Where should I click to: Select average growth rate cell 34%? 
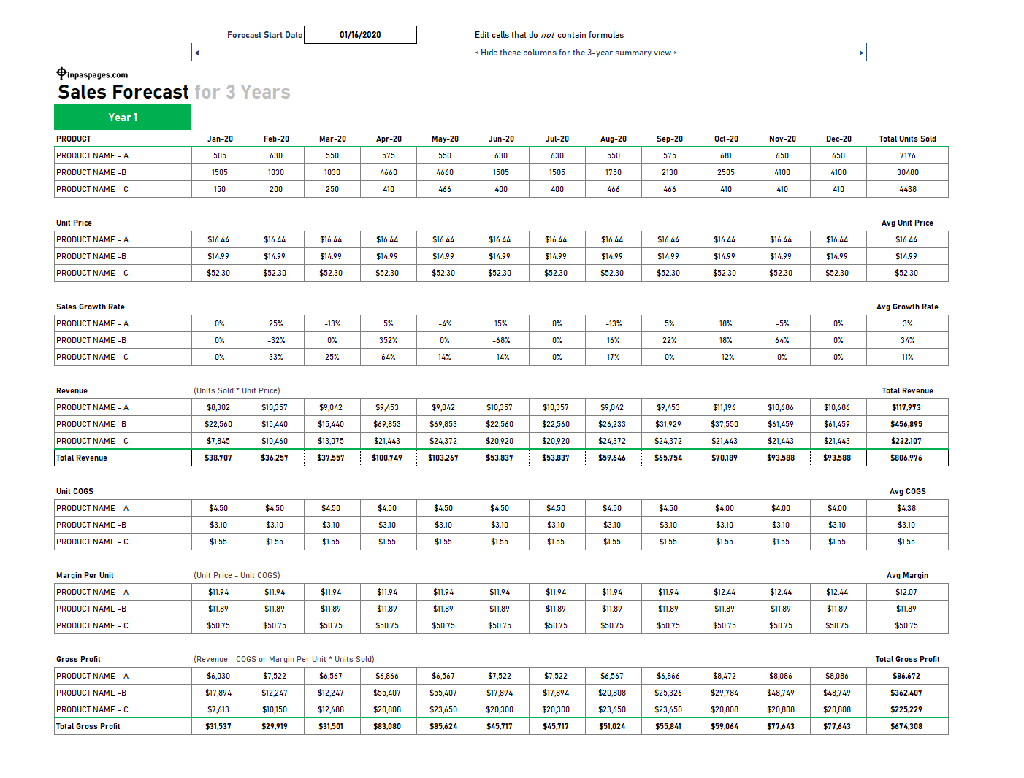point(907,340)
